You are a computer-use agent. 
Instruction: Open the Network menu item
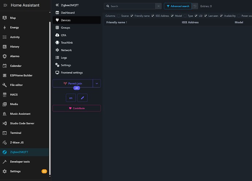(77, 50)
